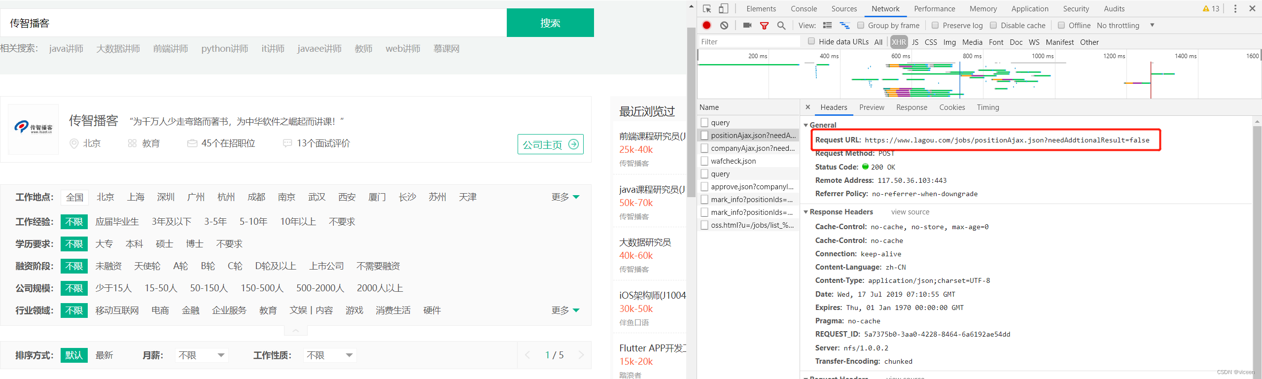
Task: Check the Disable cache option
Action: coord(993,25)
